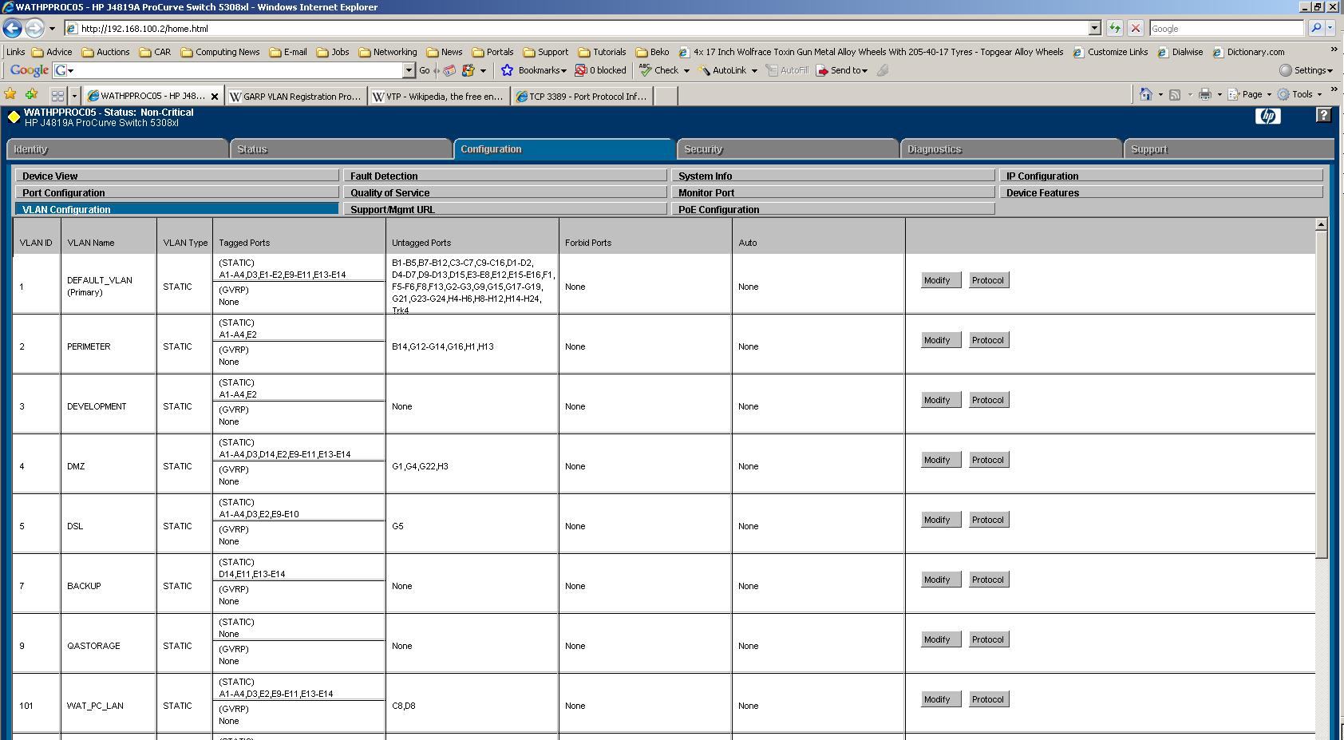Open the address bar history dropdown
The image size is (1344, 740).
(x=1094, y=28)
